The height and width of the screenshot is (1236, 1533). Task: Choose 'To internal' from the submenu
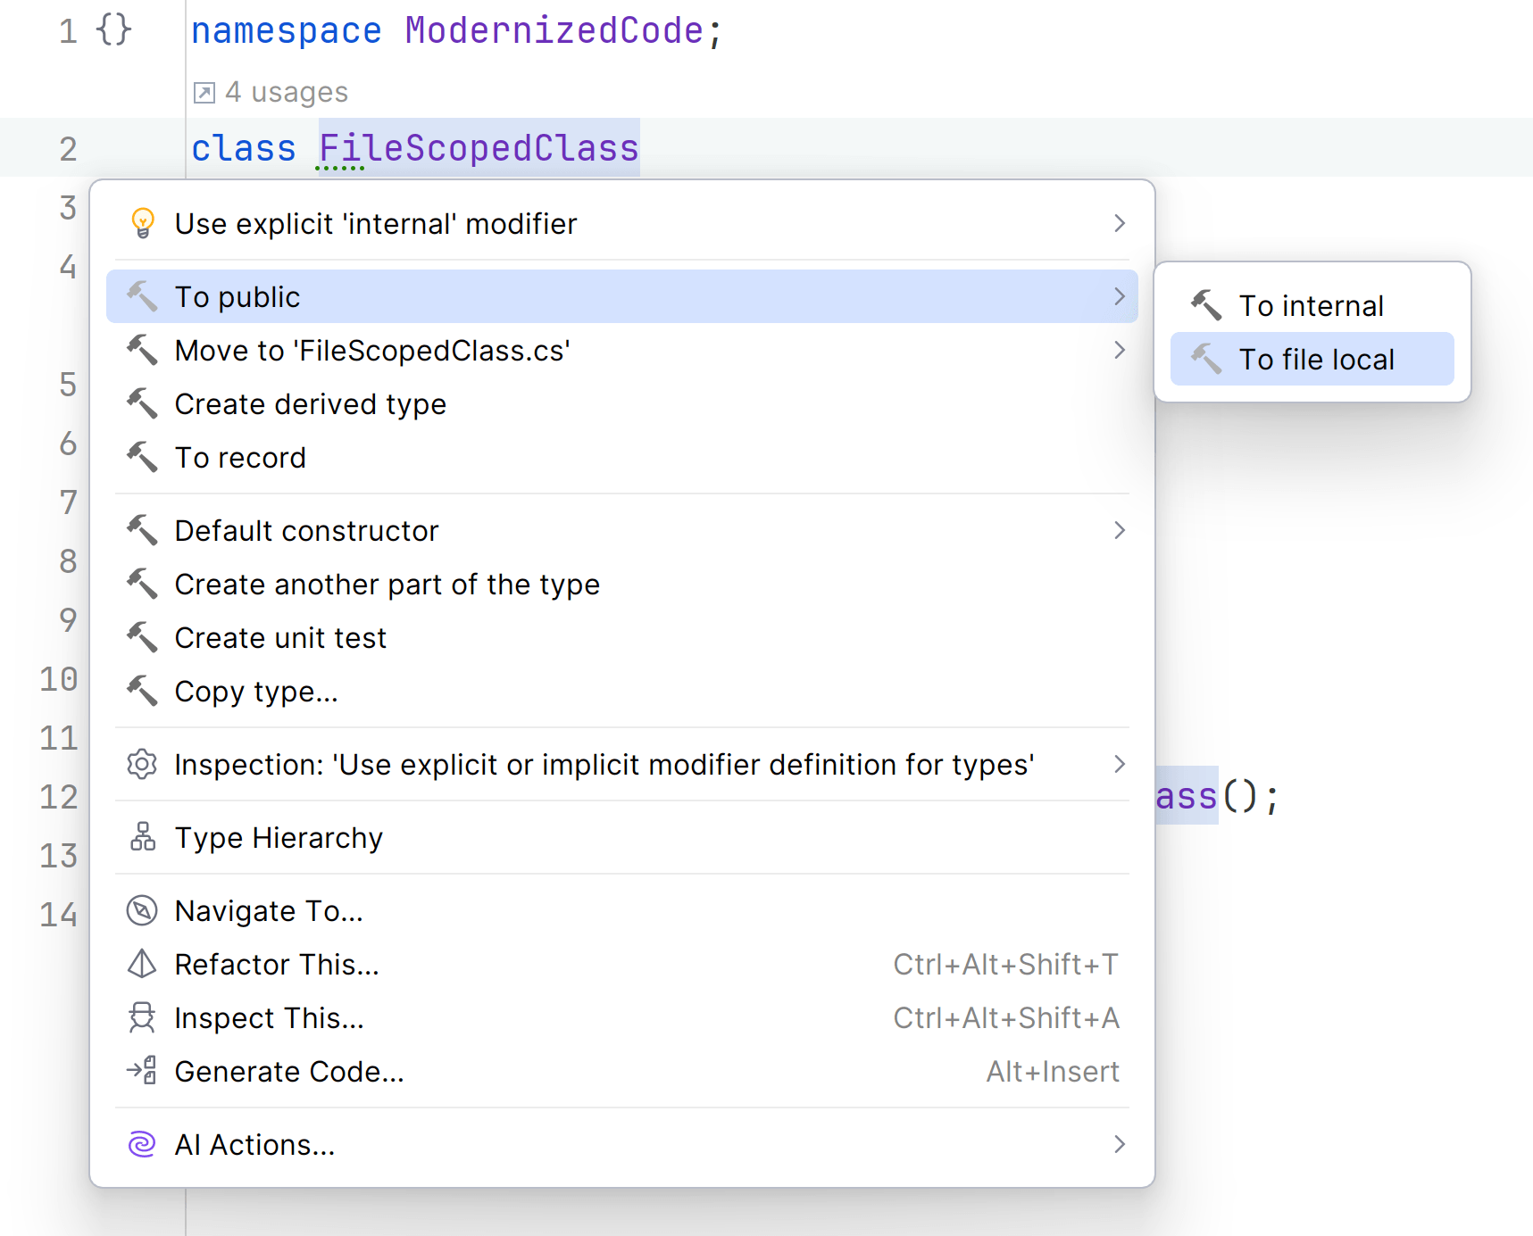tap(1310, 306)
